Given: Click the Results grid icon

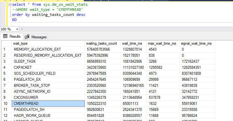Looking at the screenshot, I should (5, 36).
